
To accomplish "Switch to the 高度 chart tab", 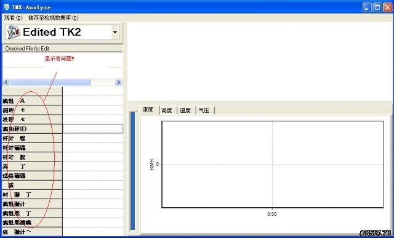I will [x=167, y=110].
